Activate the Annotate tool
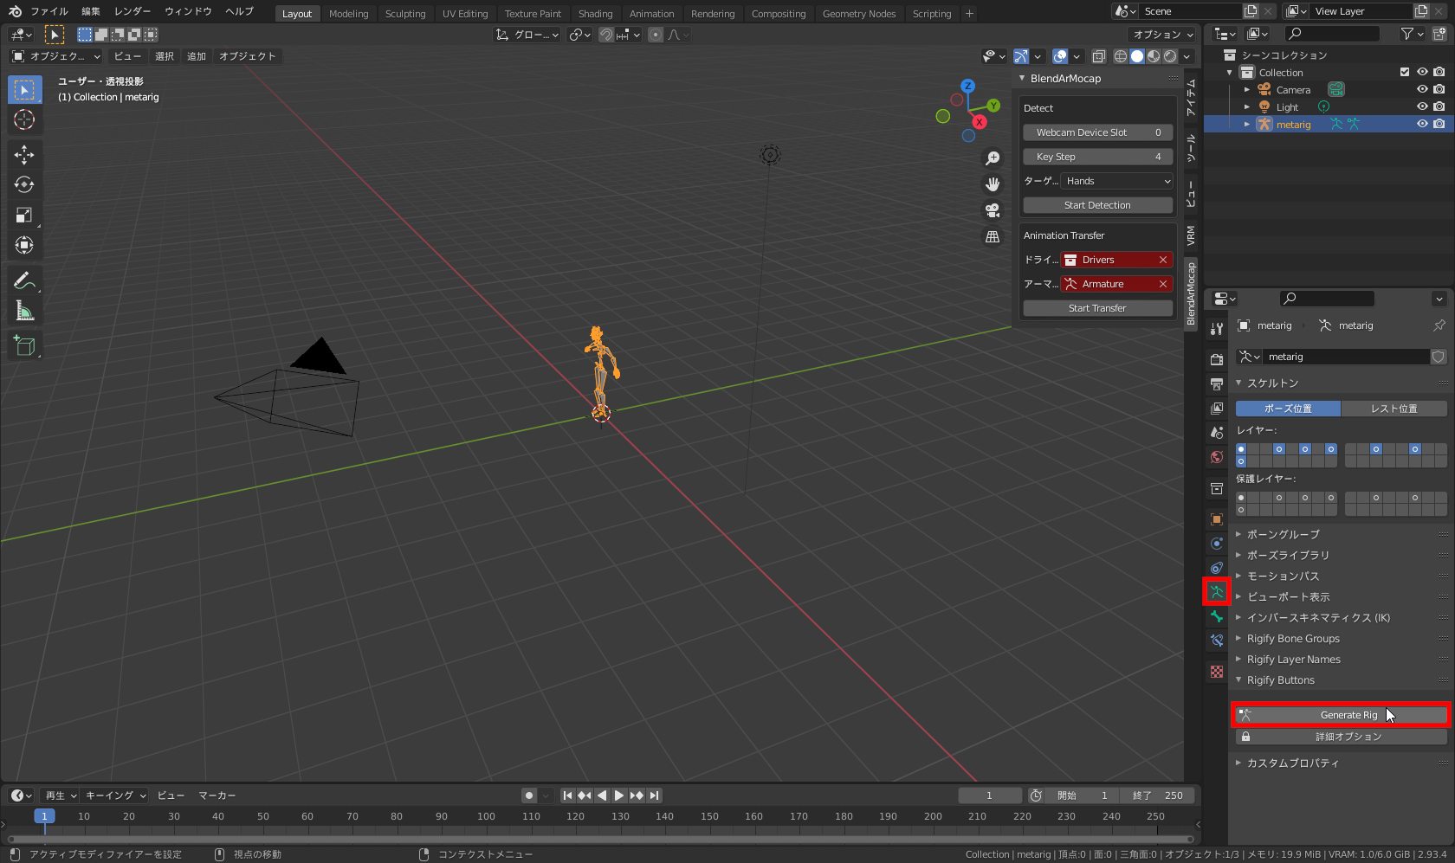 24,280
